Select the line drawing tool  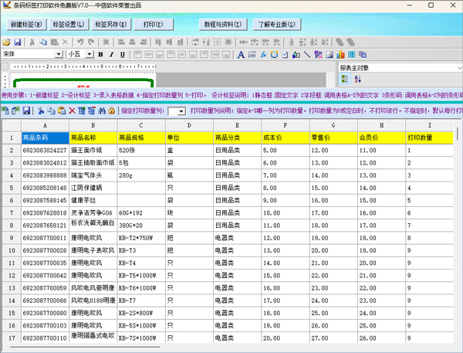tap(308, 55)
